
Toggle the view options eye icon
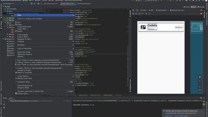pyautogui.click(x=133, y=14)
